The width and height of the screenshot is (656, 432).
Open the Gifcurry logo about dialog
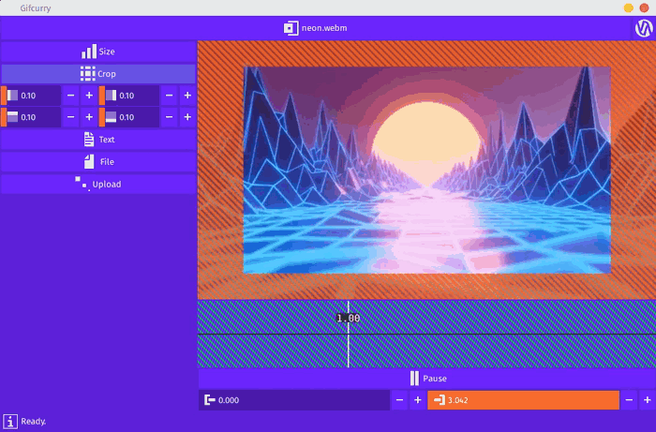pos(644,28)
